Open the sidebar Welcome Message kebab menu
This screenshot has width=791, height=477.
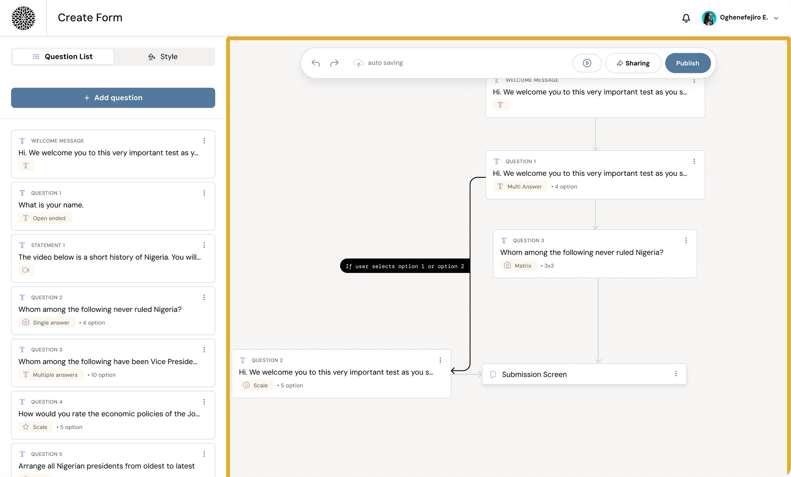(x=204, y=141)
